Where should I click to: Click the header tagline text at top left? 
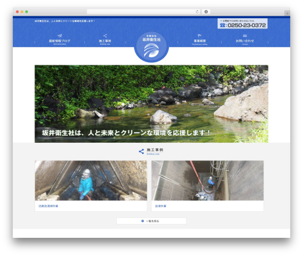65,21
